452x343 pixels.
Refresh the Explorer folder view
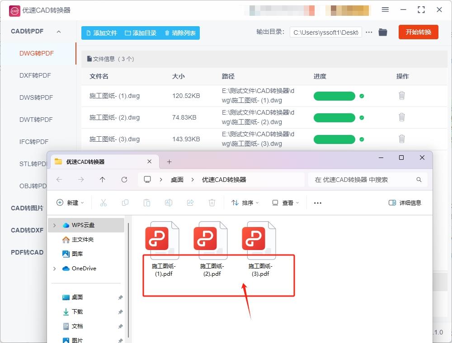(x=124, y=179)
